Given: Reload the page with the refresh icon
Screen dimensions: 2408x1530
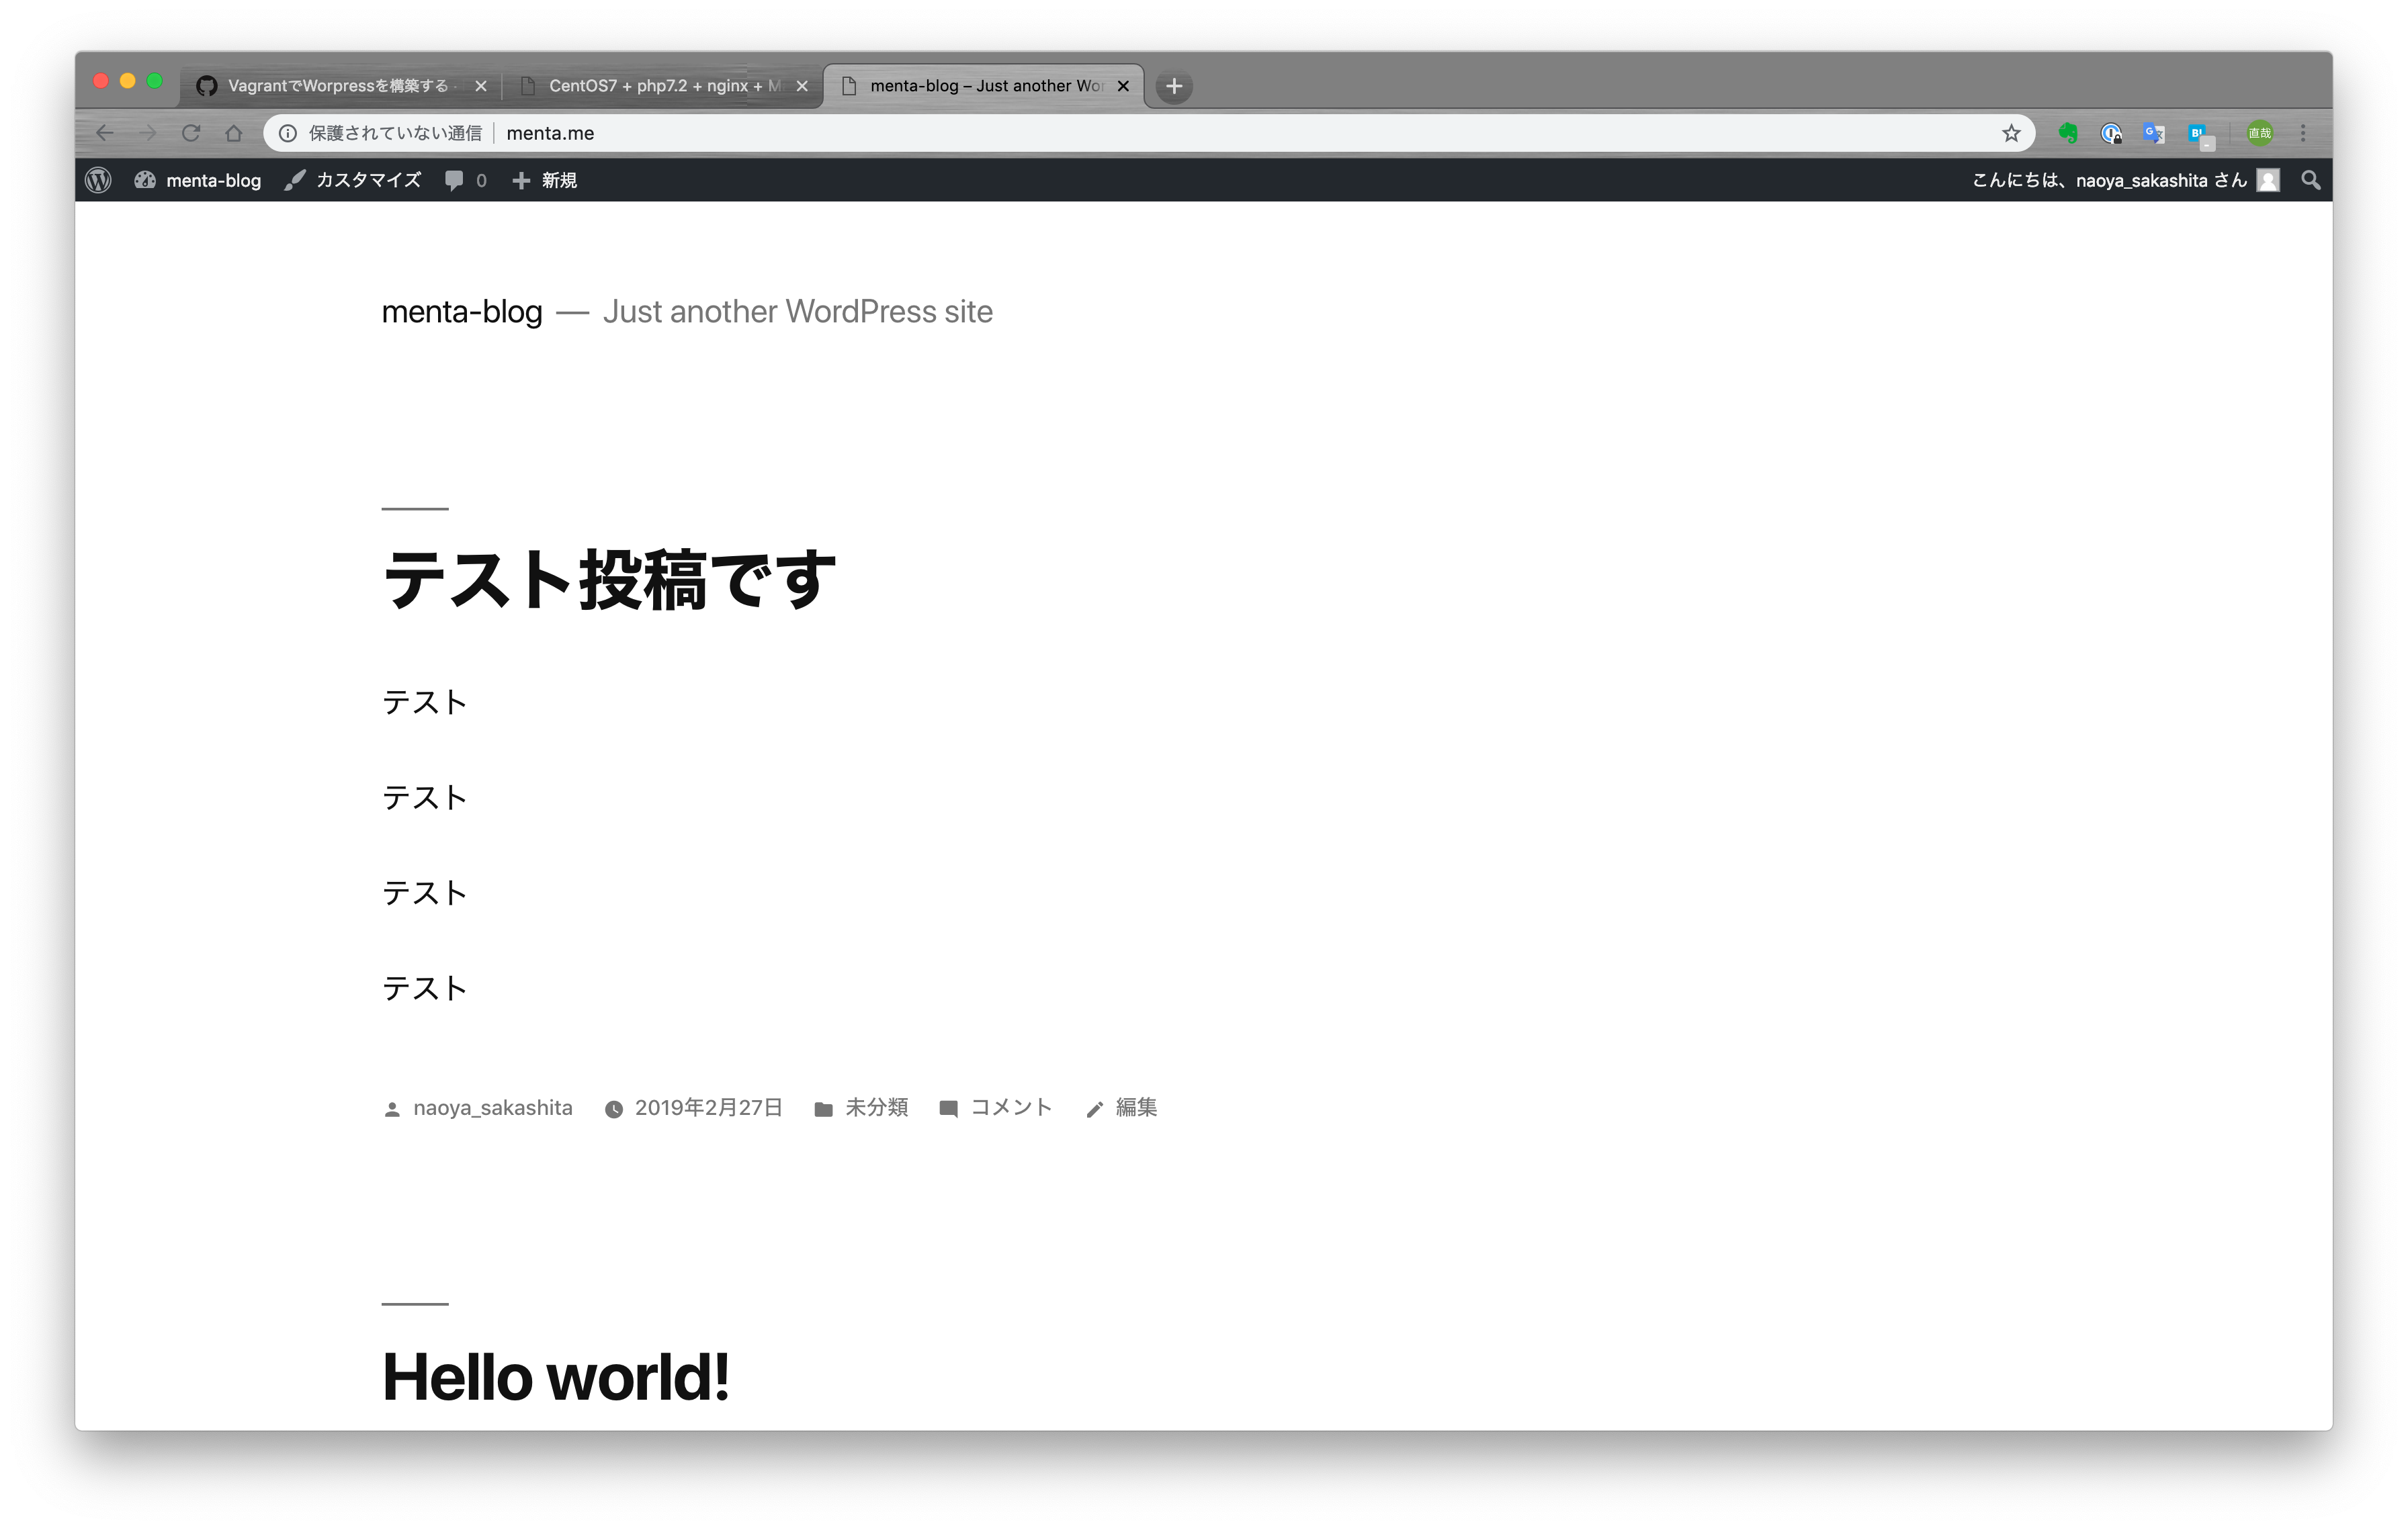Looking at the screenshot, I should click(x=191, y=132).
